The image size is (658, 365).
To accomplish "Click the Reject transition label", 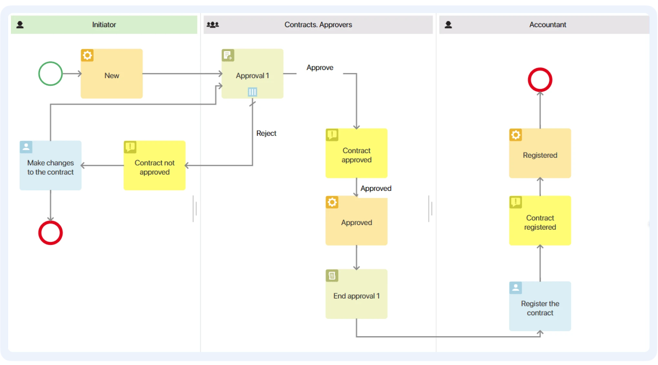I will tap(266, 133).
